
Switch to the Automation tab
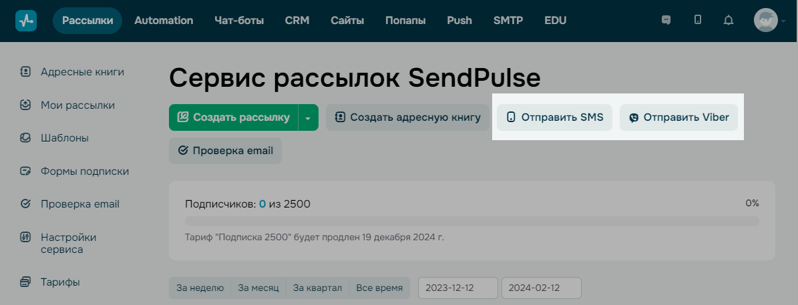pos(164,21)
